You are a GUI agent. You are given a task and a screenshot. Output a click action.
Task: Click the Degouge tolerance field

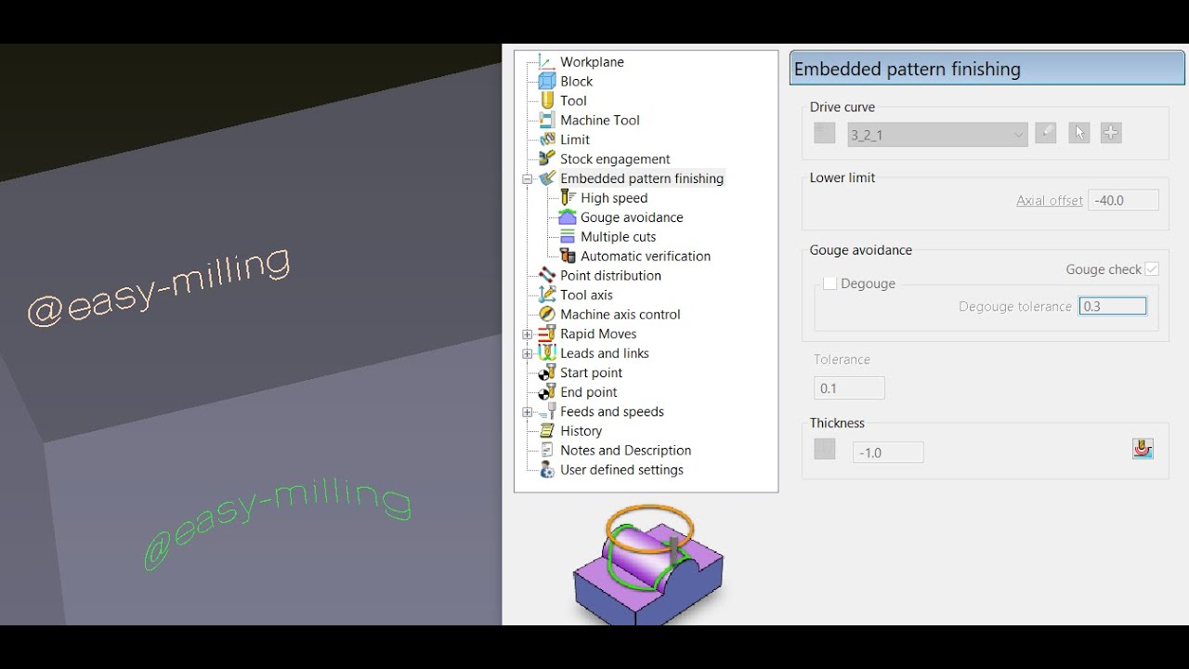(x=1113, y=306)
